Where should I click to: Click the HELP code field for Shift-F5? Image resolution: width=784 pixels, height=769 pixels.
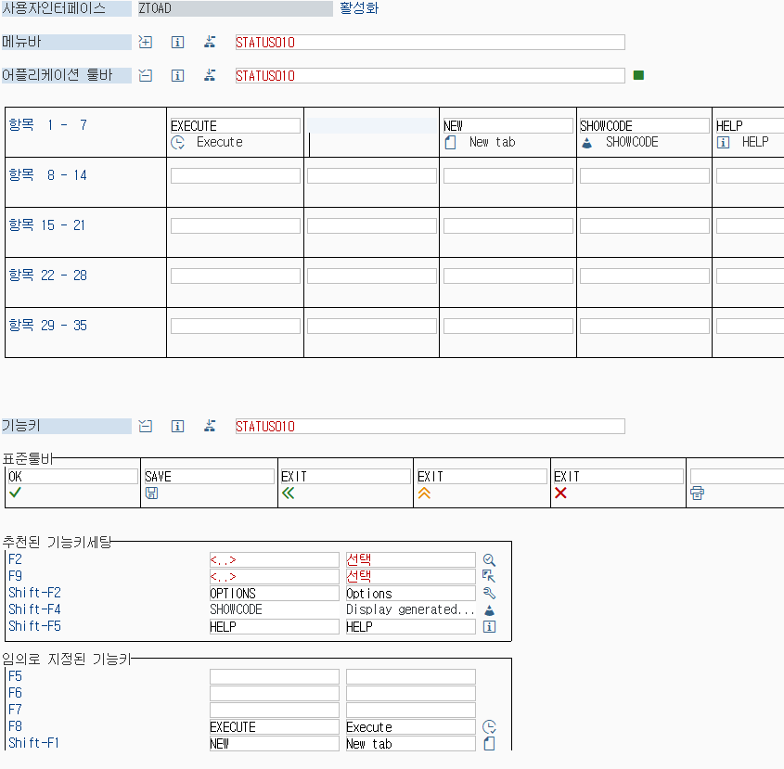(x=275, y=627)
